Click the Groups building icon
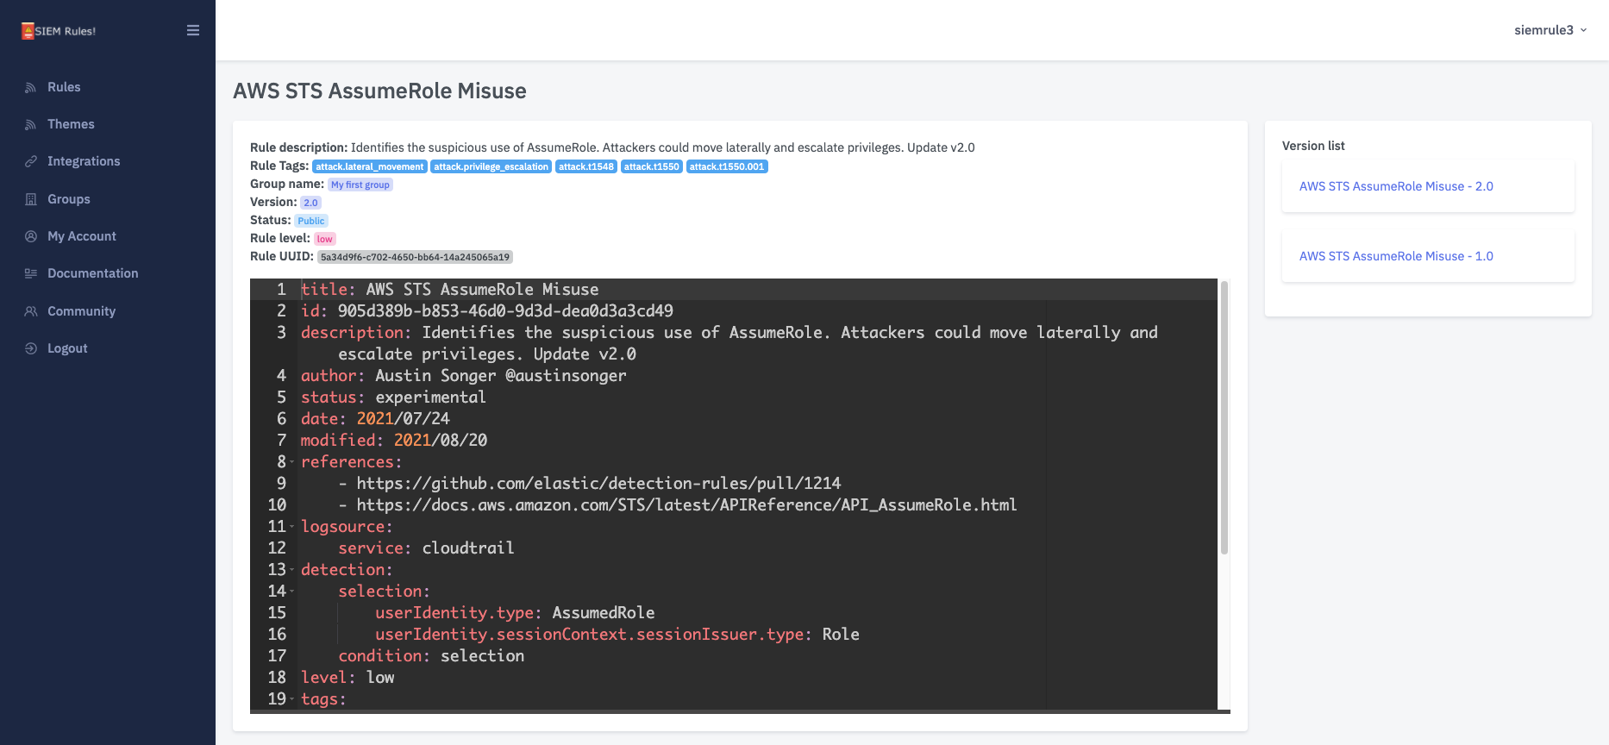The width and height of the screenshot is (1609, 745). (x=31, y=199)
